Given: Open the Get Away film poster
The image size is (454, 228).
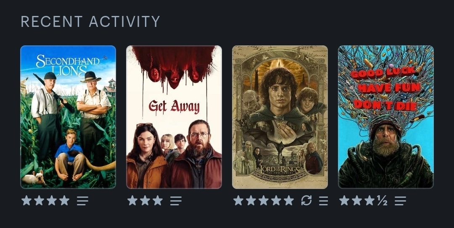Looking at the screenshot, I should (174, 117).
